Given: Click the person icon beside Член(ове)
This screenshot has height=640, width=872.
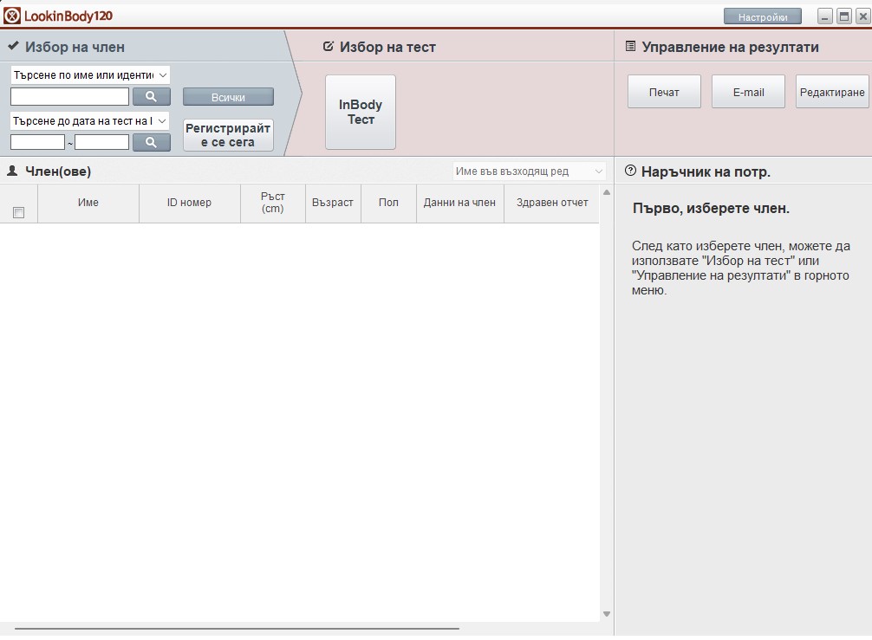Looking at the screenshot, I should [x=13, y=171].
